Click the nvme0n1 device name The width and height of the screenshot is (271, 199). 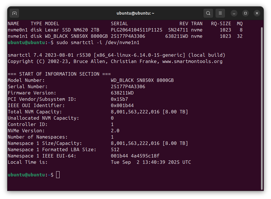(18, 30)
